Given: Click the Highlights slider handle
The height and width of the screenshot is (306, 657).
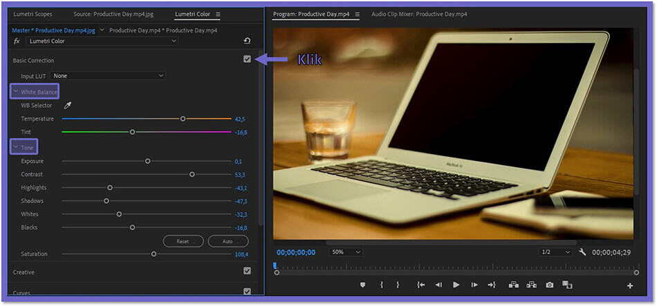Looking at the screenshot, I should click(x=110, y=187).
